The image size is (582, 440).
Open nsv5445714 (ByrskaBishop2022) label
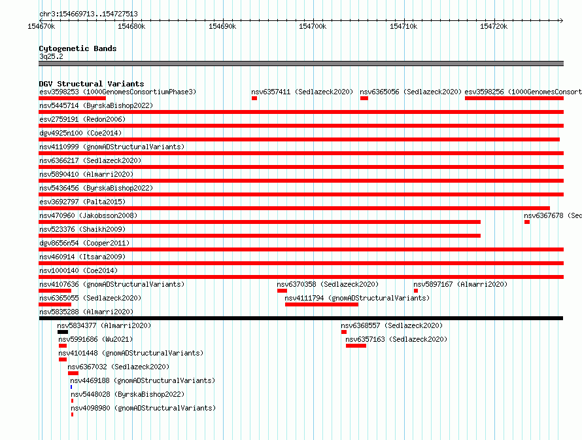tap(96, 105)
